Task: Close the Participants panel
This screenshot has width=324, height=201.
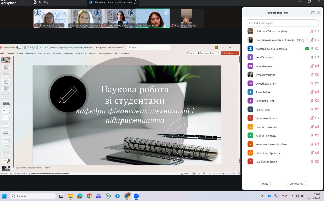Action: [319, 13]
